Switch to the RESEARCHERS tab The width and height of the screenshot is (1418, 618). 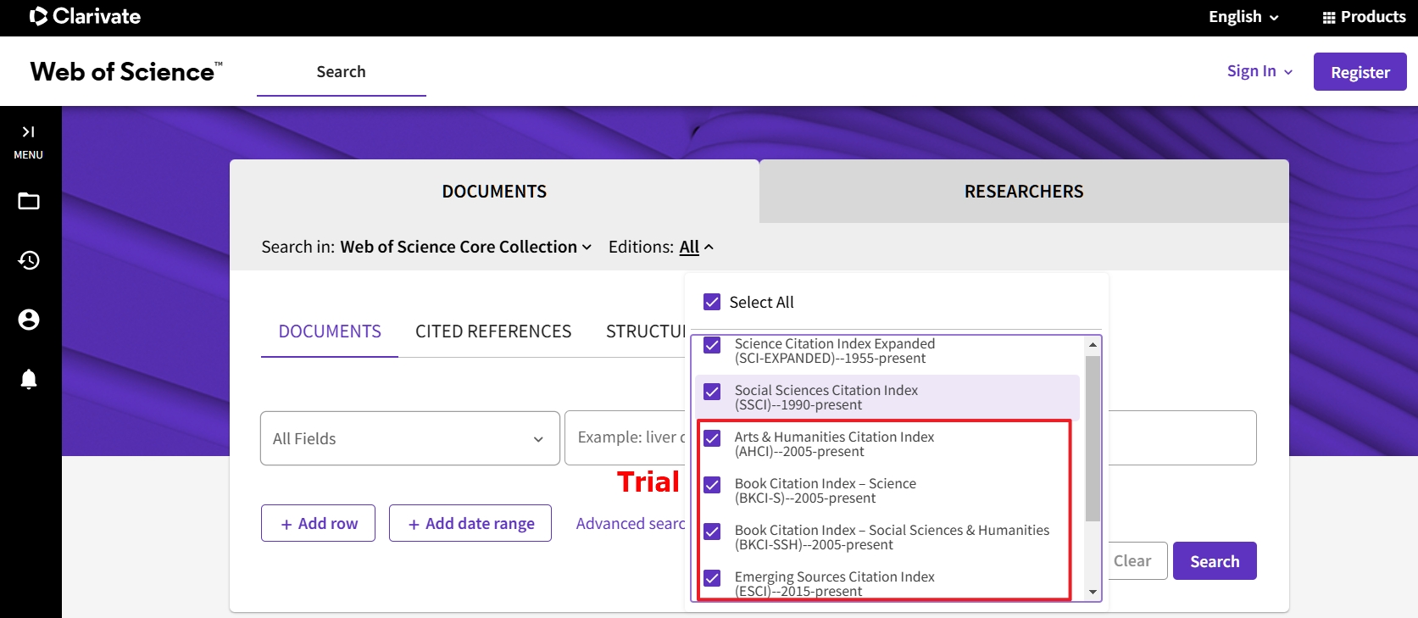coord(1024,192)
